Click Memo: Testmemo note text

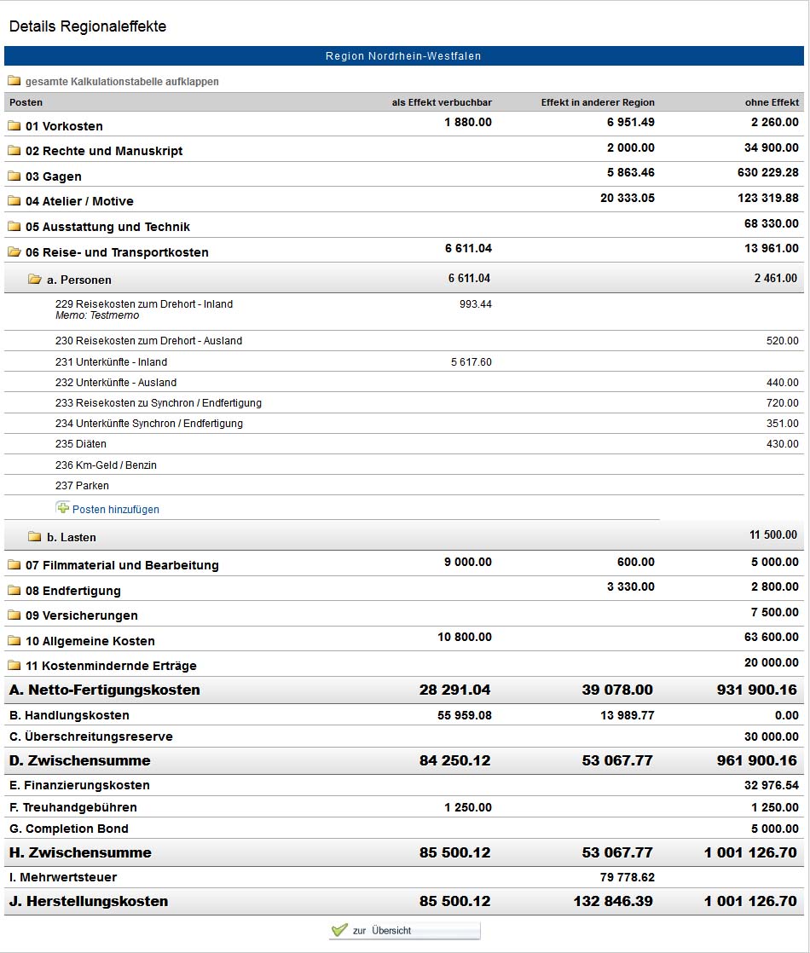(x=97, y=315)
